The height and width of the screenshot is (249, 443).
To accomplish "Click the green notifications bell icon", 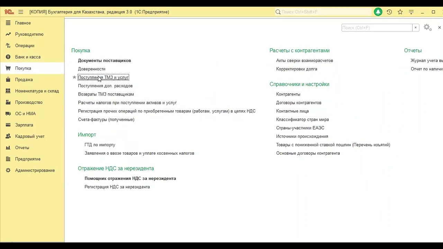I will coord(378,12).
